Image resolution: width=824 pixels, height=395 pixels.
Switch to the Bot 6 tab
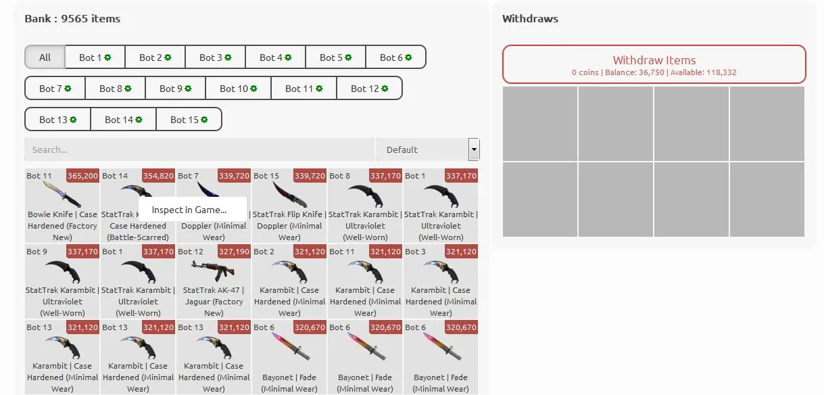coord(395,57)
